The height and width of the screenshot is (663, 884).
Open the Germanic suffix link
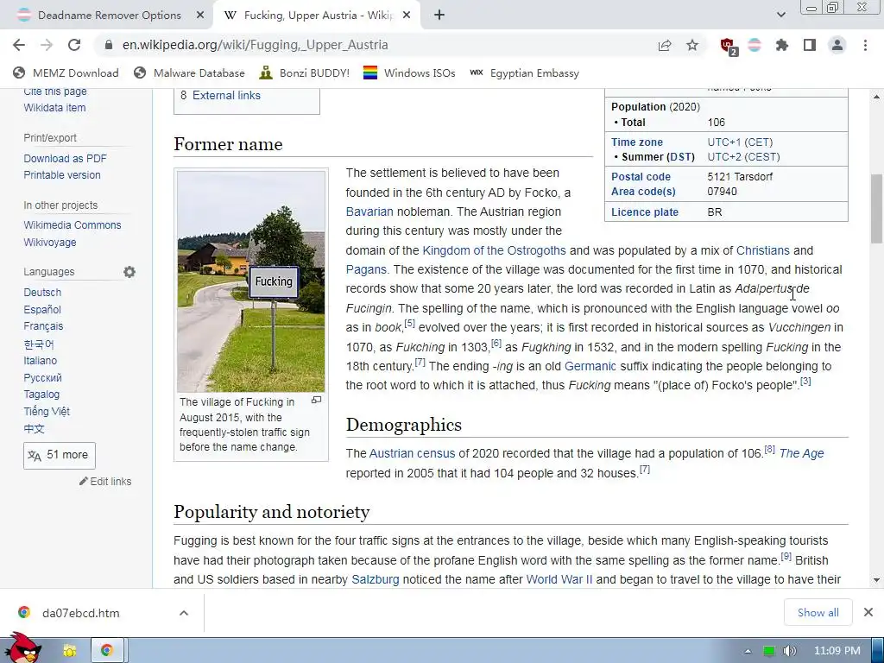point(590,366)
